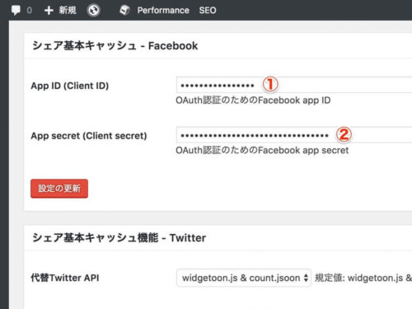This screenshot has height=309, width=412.
Task: Open the Performance menu
Action: (x=163, y=11)
